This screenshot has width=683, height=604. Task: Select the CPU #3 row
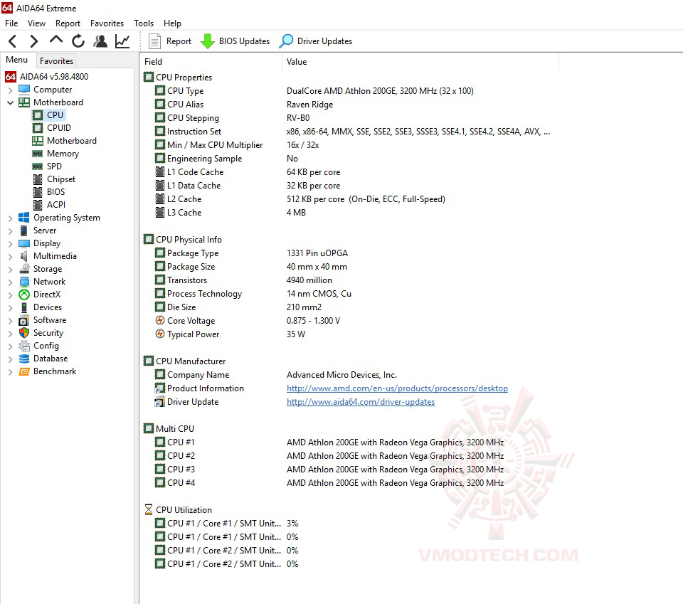click(x=329, y=470)
